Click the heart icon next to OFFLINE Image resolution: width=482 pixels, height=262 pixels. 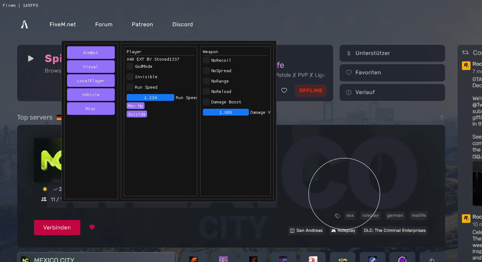coord(284,90)
